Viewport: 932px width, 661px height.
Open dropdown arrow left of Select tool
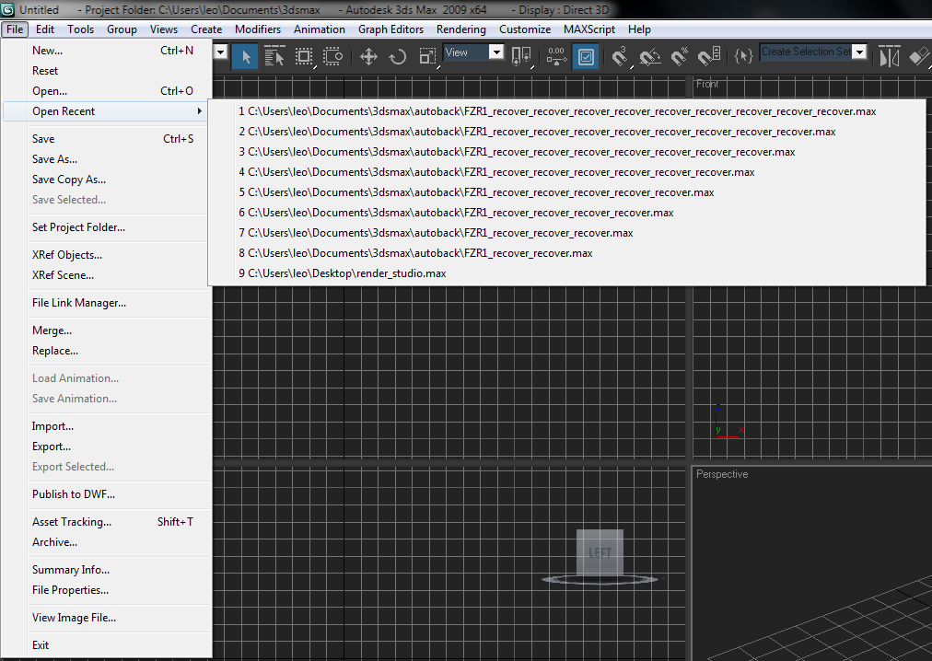pyautogui.click(x=220, y=52)
